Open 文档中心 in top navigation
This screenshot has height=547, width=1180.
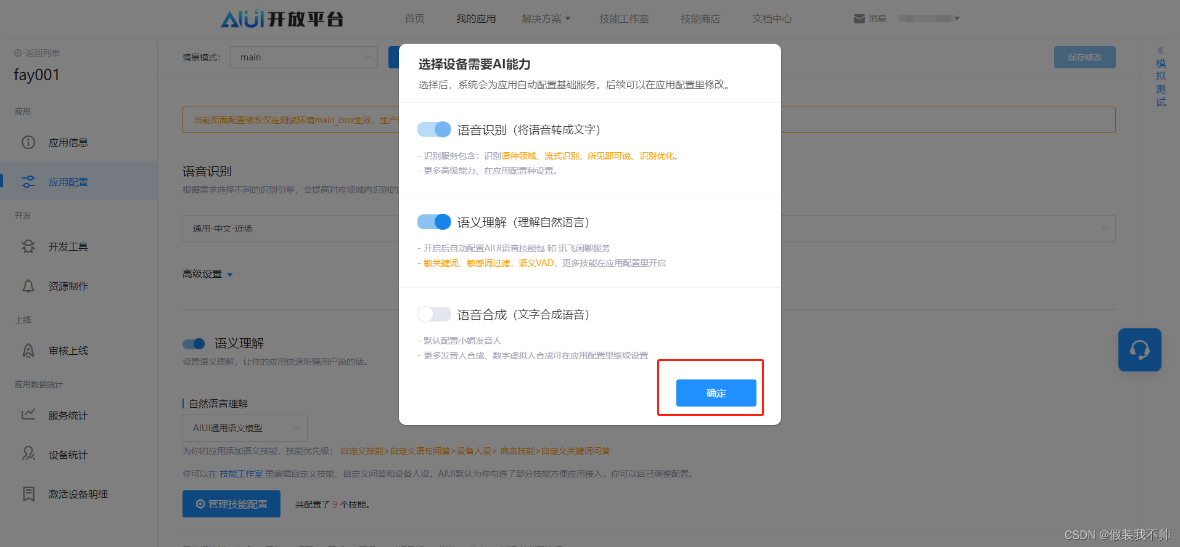[772, 18]
